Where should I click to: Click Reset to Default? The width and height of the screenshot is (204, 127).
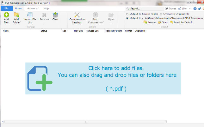[x=181, y=22]
